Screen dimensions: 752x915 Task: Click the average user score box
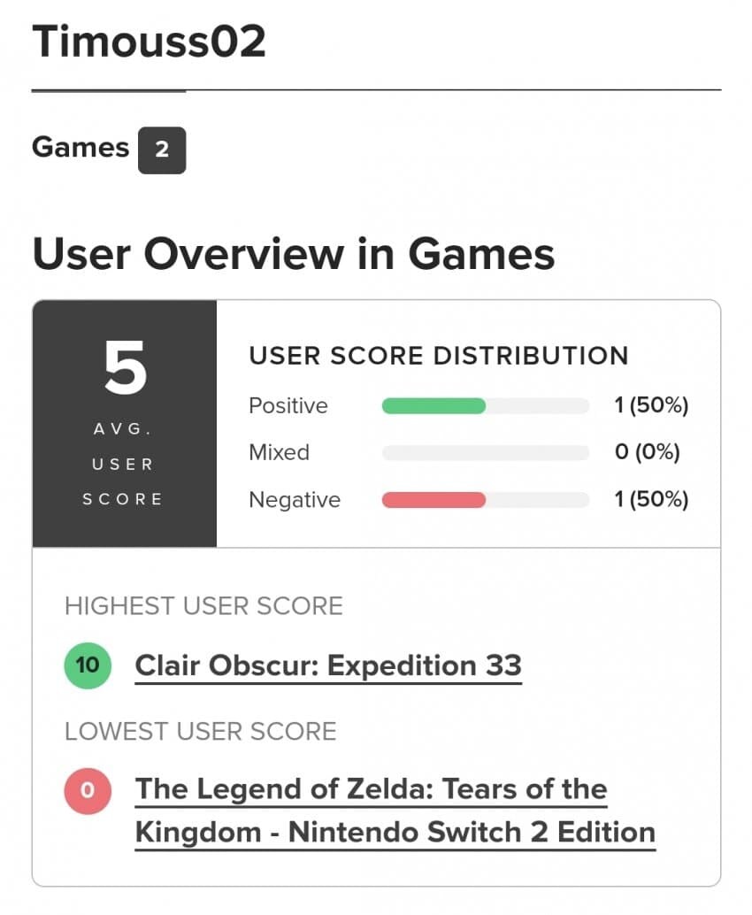tap(125, 424)
